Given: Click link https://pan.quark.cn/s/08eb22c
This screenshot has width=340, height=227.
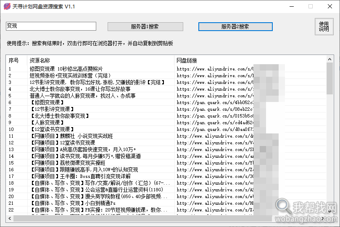Looking at the screenshot, I should coord(215,109).
